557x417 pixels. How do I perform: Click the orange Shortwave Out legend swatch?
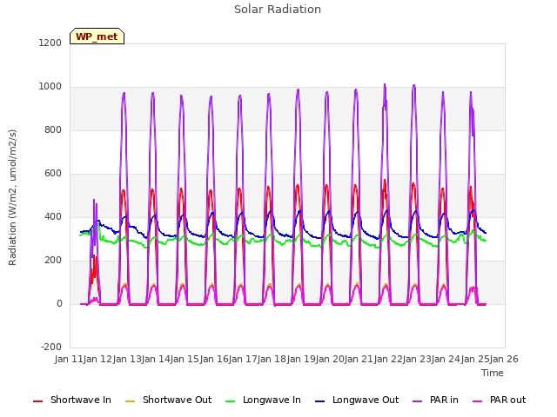(130, 401)
